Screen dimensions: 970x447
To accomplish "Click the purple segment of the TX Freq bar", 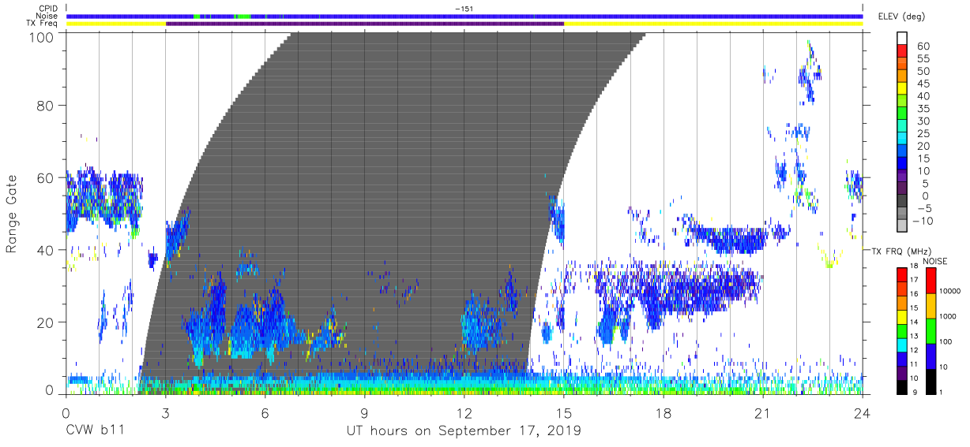I will tap(365, 24).
